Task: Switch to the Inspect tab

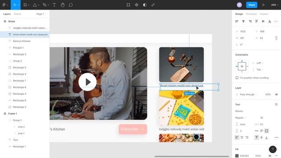Action: click(x=264, y=14)
